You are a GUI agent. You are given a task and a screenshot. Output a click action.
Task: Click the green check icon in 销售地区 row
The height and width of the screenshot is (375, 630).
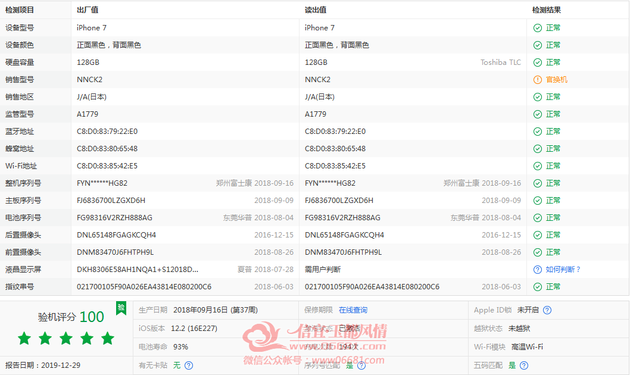coord(537,97)
